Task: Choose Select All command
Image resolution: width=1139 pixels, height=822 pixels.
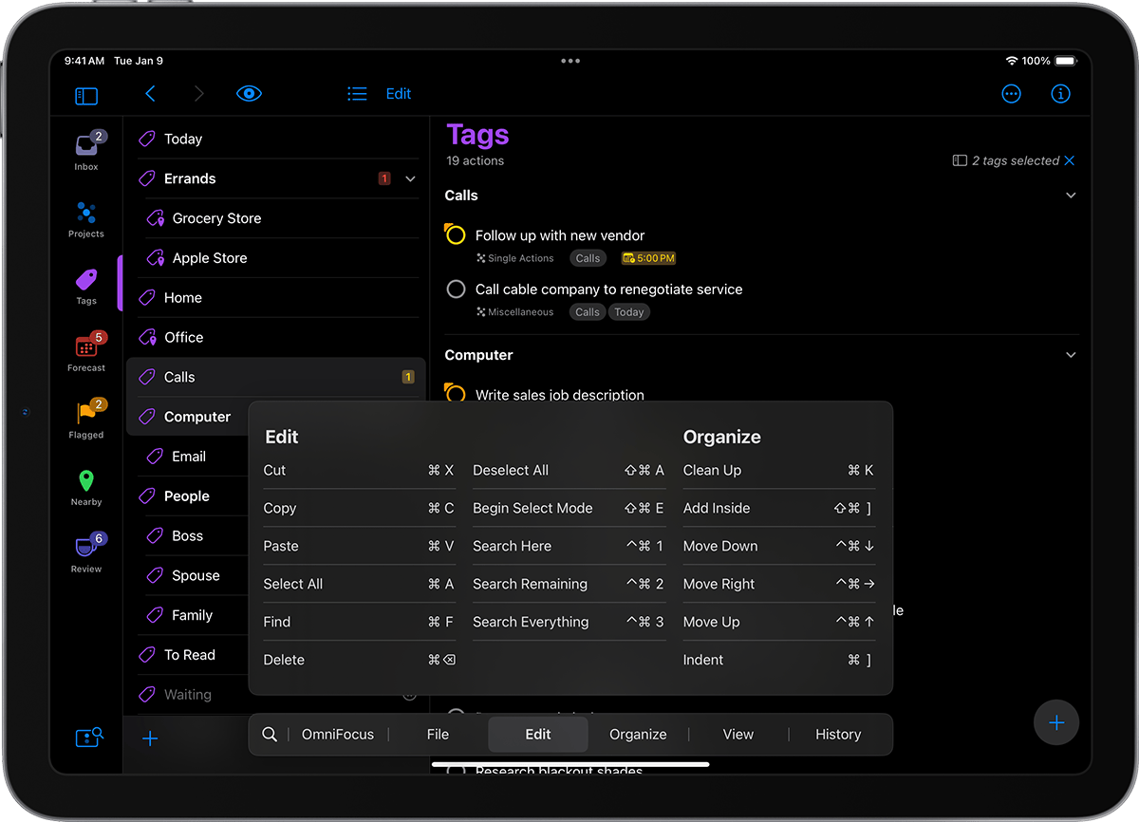Action: [x=359, y=584]
